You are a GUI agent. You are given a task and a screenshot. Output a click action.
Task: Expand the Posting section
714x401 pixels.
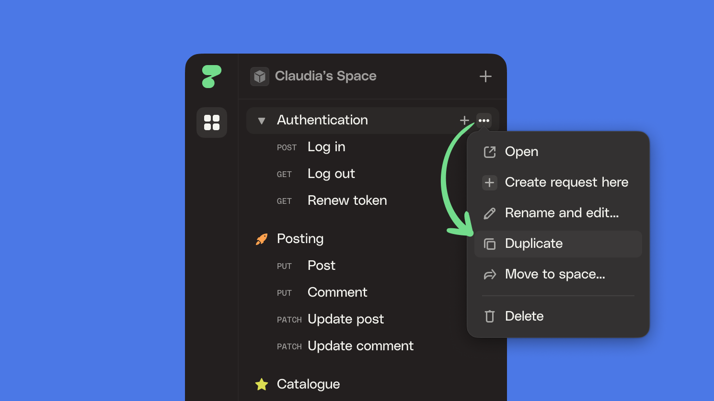click(300, 239)
